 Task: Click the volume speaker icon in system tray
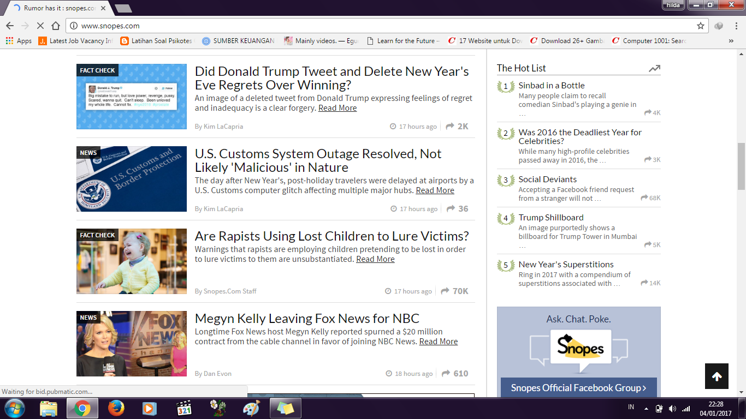click(672, 408)
